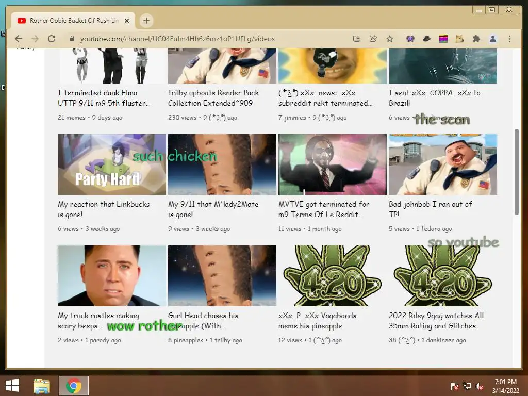The width and height of the screenshot is (528, 396).
Task: Open the truck rustles video thumbnail
Action: coord(112,276)
